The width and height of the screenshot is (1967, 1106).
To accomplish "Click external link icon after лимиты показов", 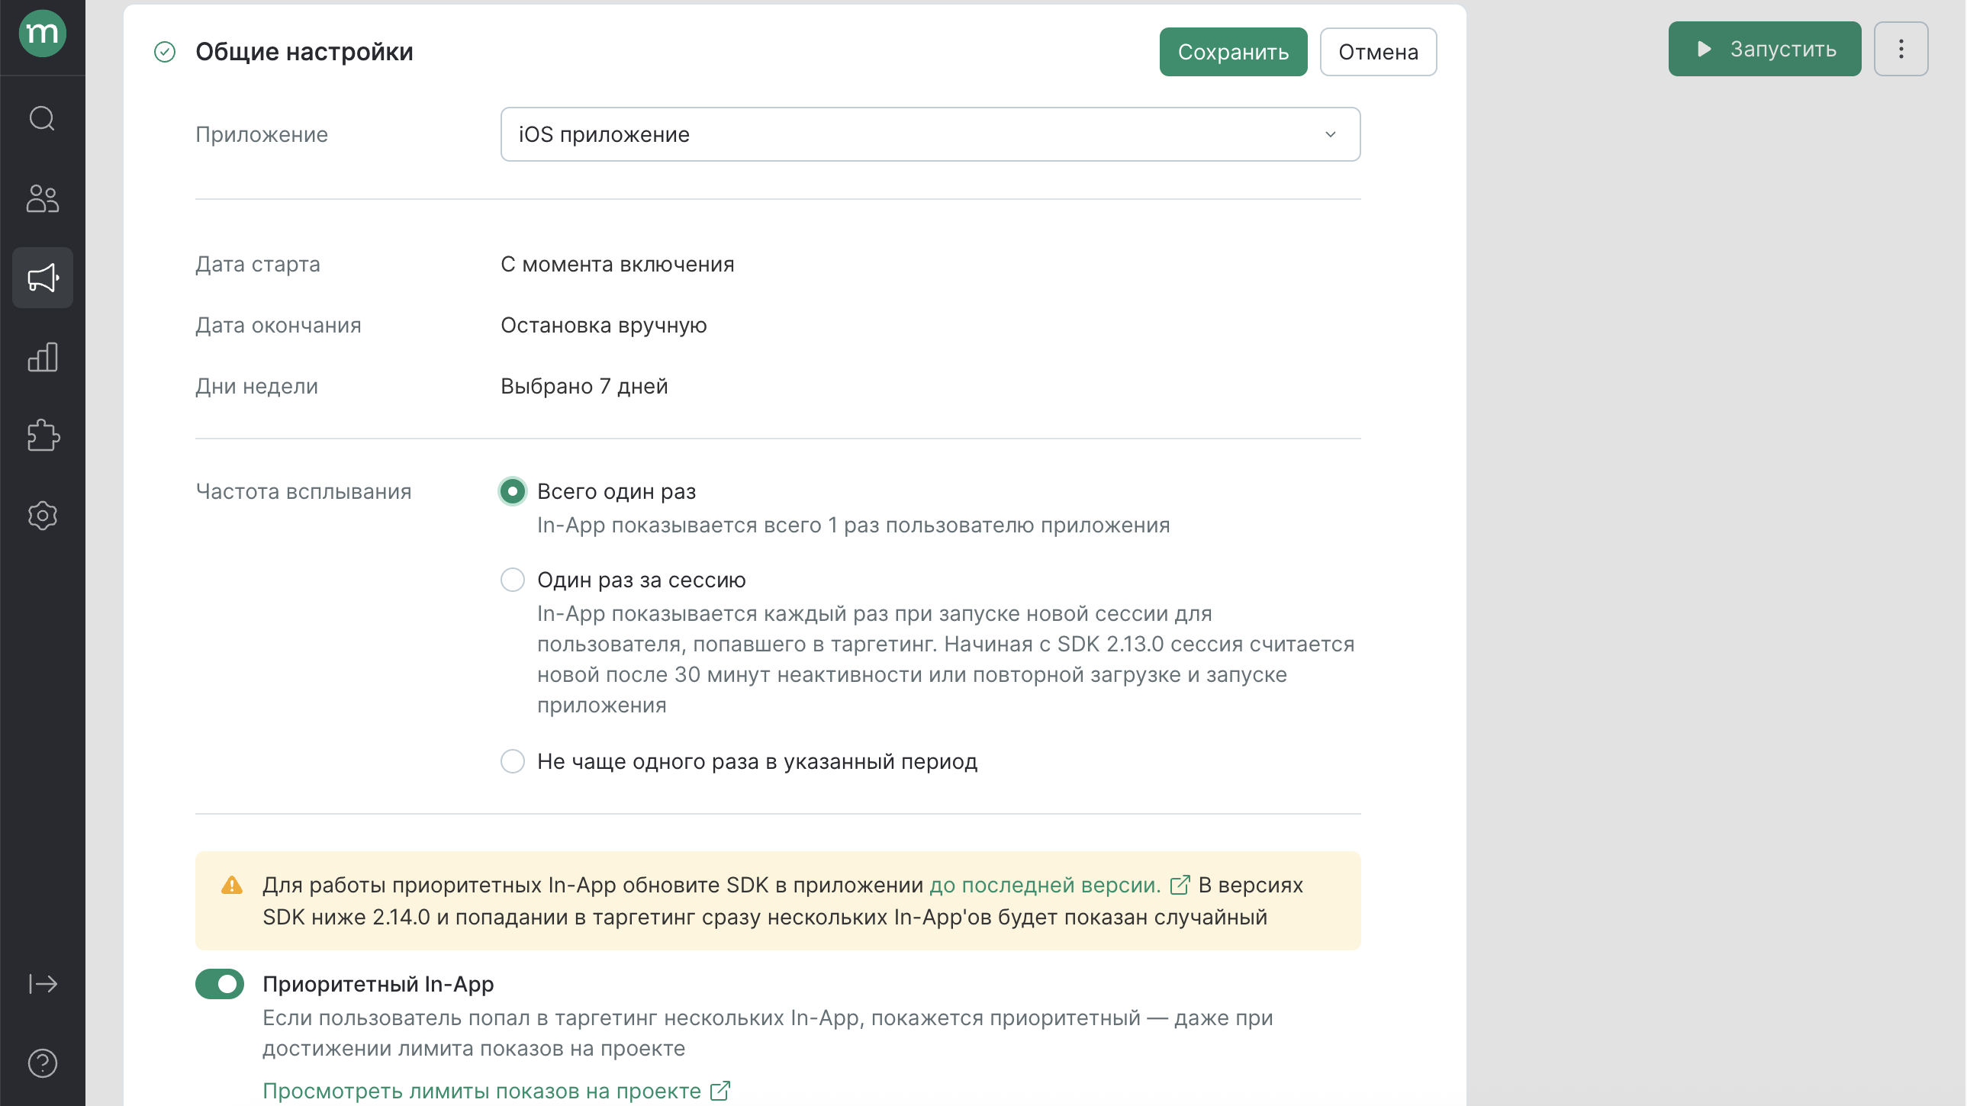I will (x=720, y=1092).
